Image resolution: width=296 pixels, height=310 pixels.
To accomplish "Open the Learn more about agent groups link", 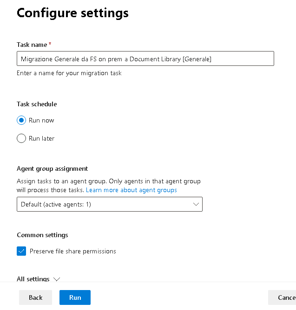I will coord(131,190).
